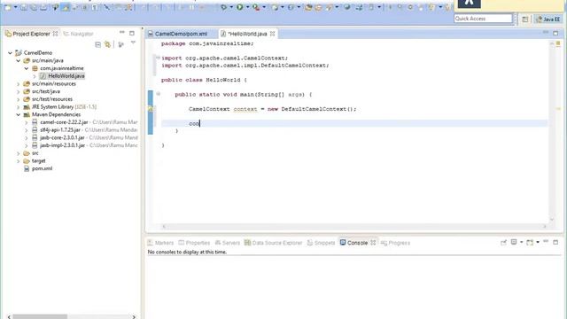Close the HelloWorld.java editor tab
Image resolution: width=567 pixels, height=319 pixels.
272,34
